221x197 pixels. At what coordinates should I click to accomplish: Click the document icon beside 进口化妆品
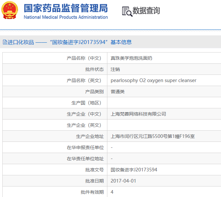click(x=5, y=42)
